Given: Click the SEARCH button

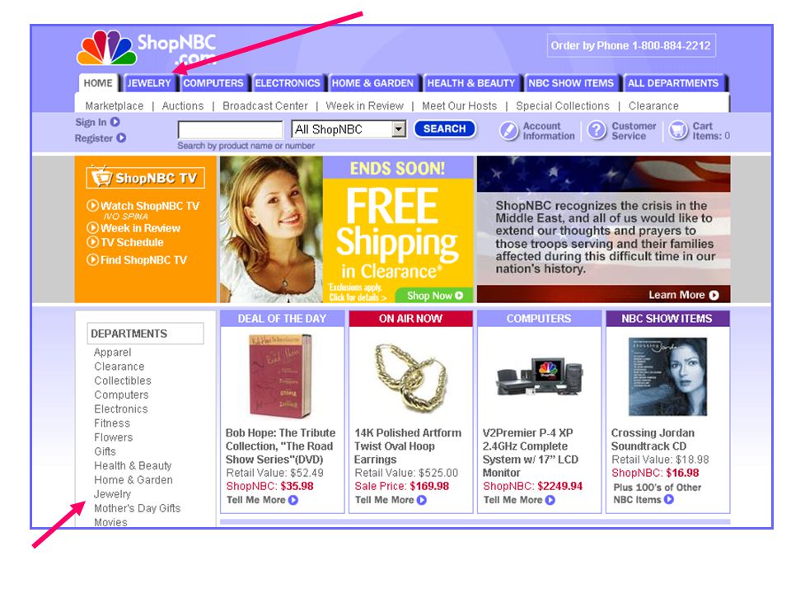Looking at the screenshot, I should (x=444, y=129).
